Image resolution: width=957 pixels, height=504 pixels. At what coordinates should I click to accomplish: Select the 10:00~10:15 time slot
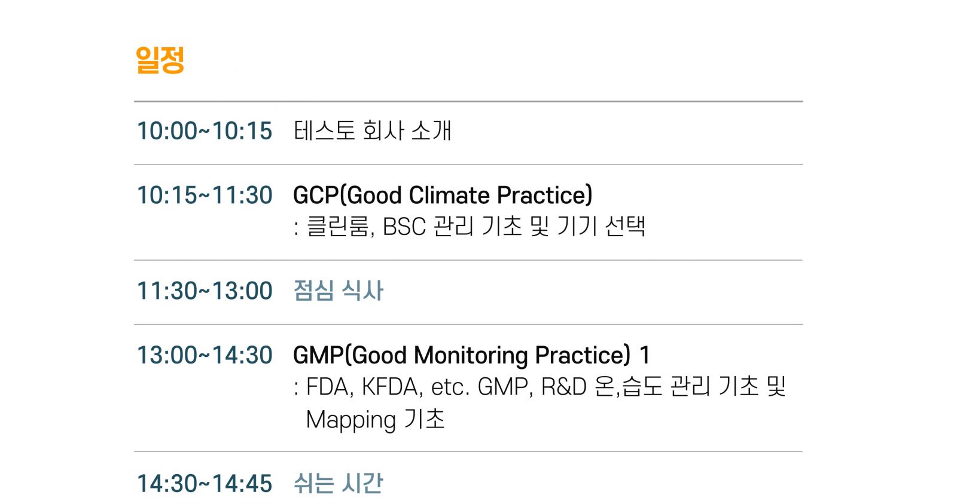click(205, 131)
